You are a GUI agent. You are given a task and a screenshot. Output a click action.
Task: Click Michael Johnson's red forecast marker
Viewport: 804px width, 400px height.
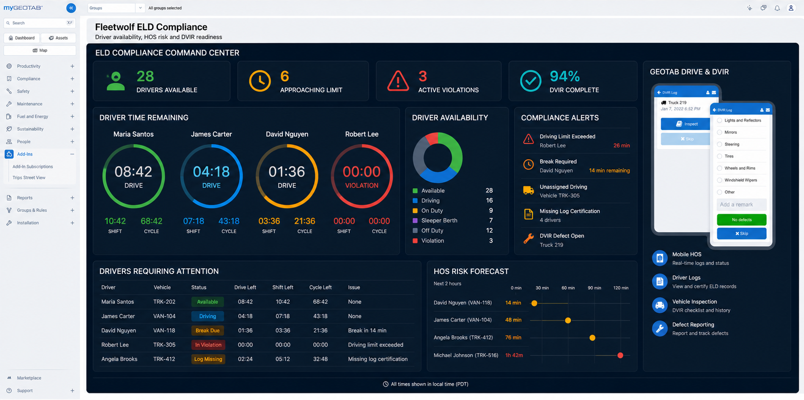point(620,355)
